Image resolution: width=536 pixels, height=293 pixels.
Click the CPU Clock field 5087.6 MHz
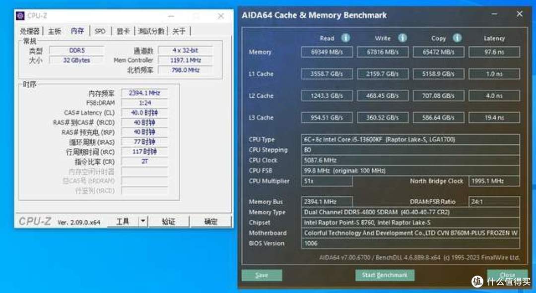pyautogui.click(x=410, y=160)
